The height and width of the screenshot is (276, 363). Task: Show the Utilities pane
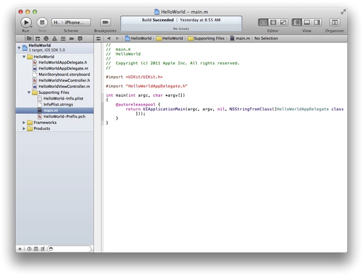coord(317,22)
